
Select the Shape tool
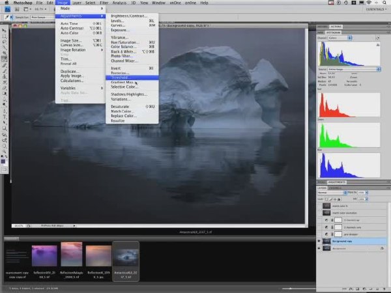tap(5, 128)
